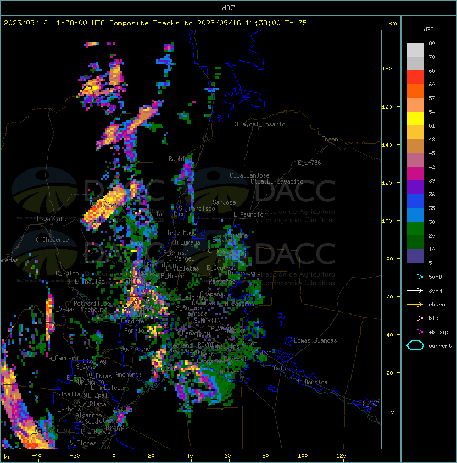Screen dimensions: 457x463
Task: Click the 'E_Challao' map label
Action: point(90,282)
